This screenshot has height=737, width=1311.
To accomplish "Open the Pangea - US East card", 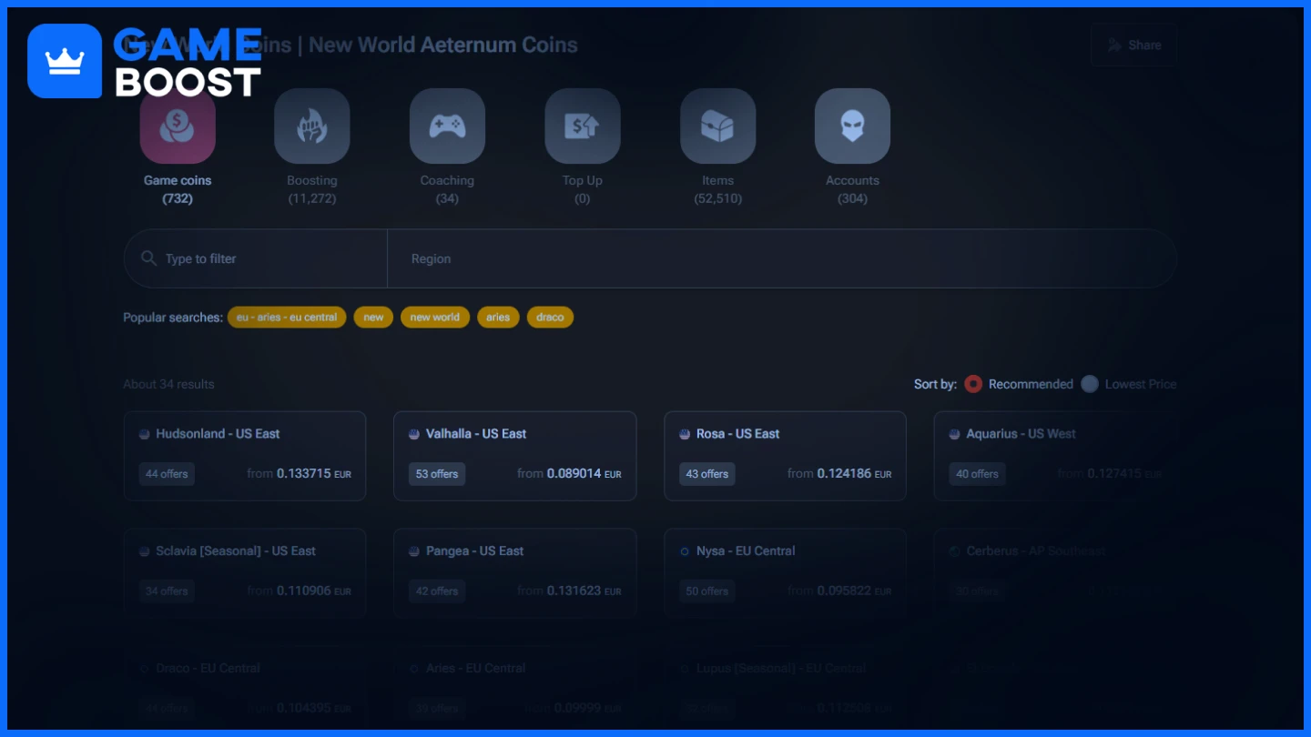I will coord(515,573).
